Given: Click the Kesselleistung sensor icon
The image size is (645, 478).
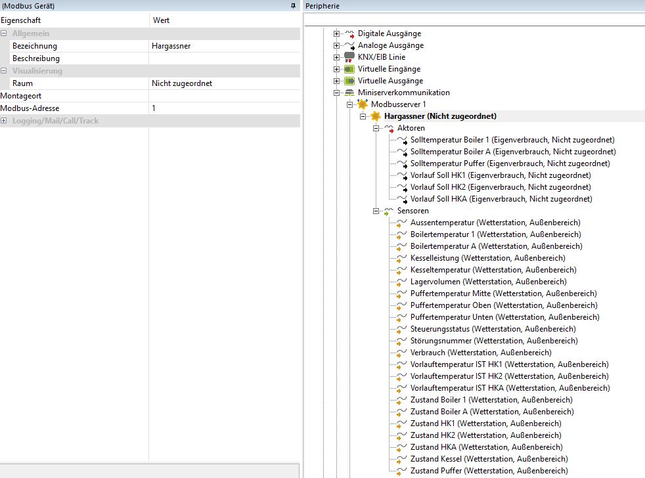Looking at the screenshot, I should pos(401,258).
